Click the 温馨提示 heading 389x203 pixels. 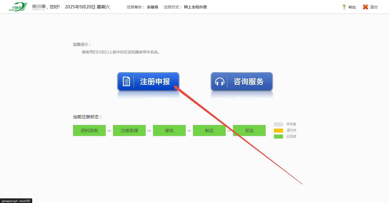click(82, 44)
